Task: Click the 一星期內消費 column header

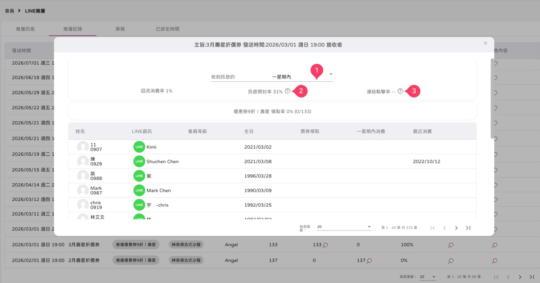Action: [x=371, y=131]
